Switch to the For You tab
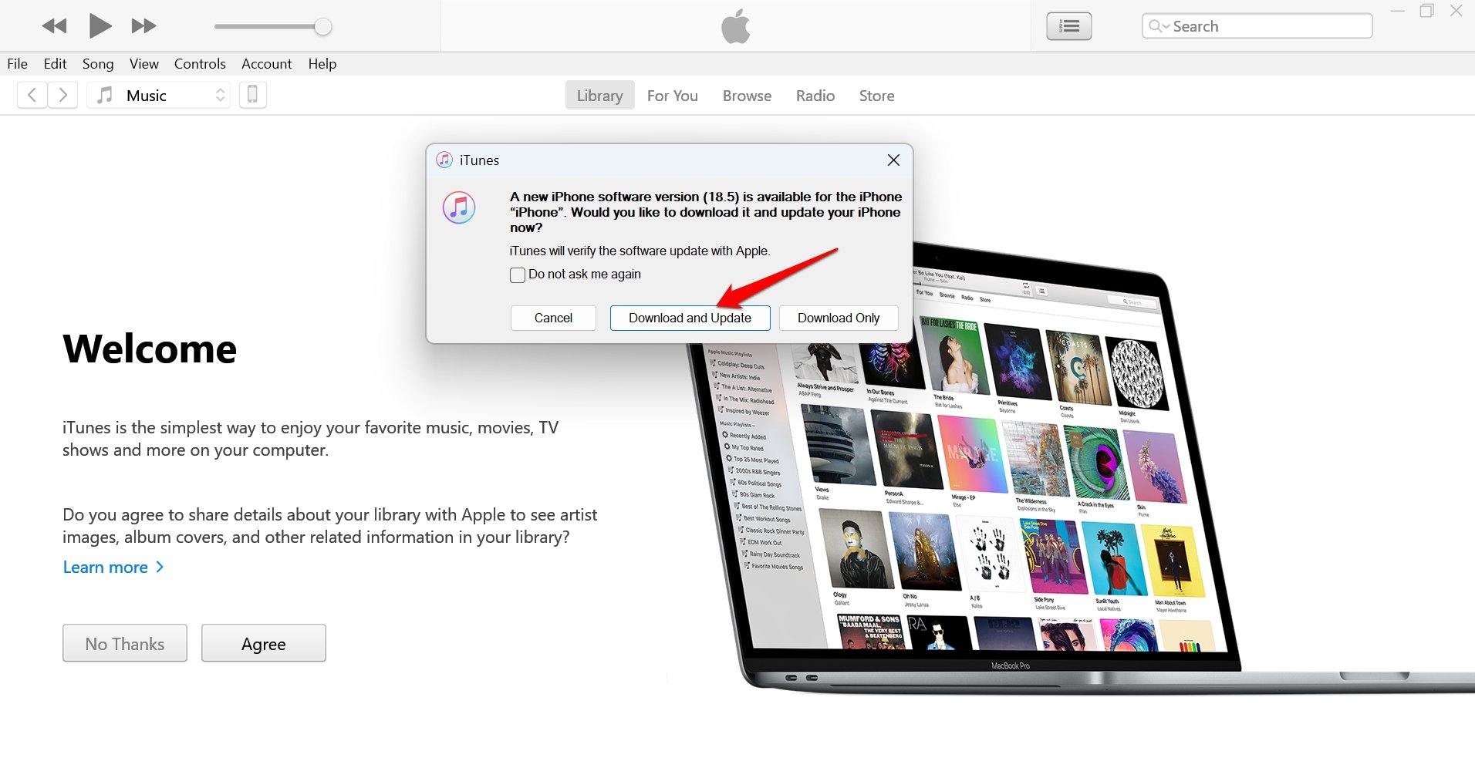 pyautogui.click(x=671, y=95)
